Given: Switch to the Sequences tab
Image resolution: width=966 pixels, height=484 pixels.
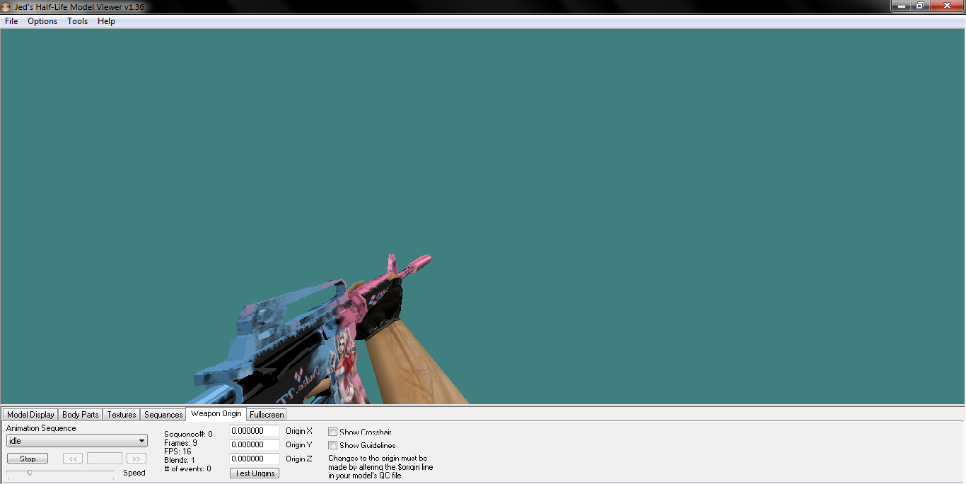Looking at the screenshot, I should click(163, 415).
